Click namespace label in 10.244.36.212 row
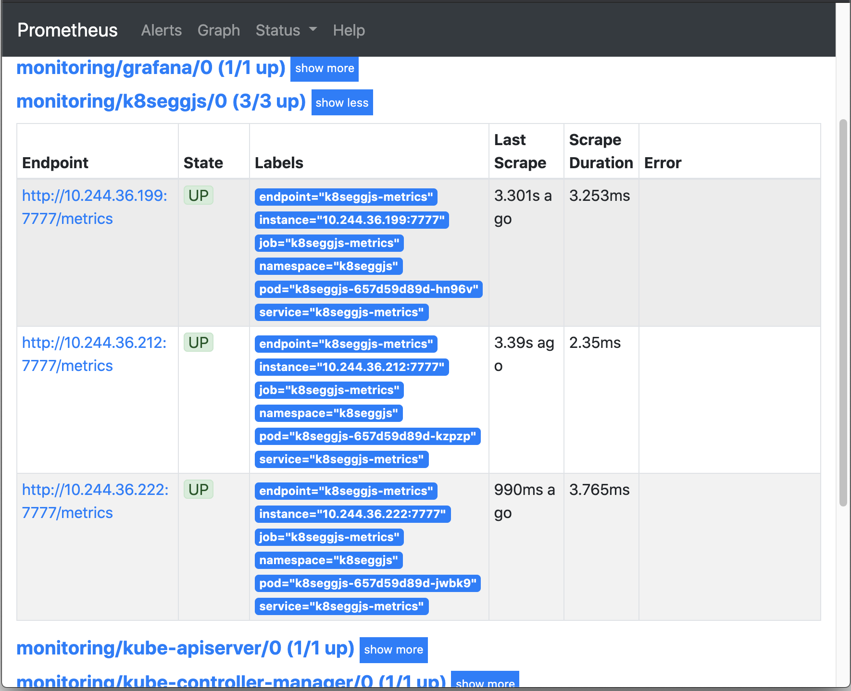The width and height of the screenshot is (851, 691). 329,413
